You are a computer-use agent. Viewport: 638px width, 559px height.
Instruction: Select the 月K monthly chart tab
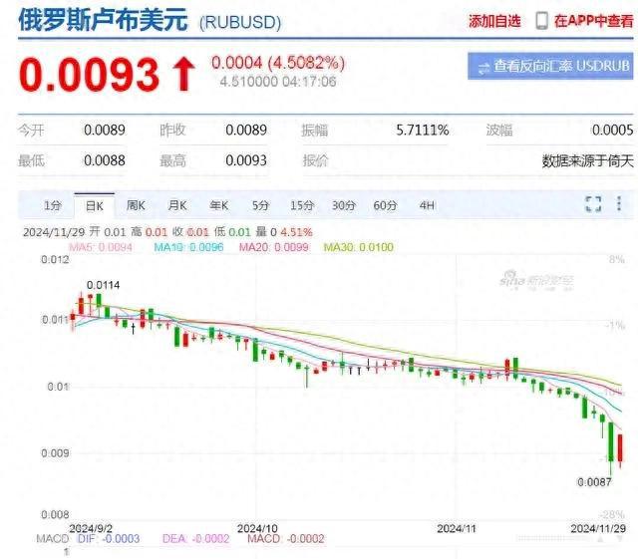point(177,205)
